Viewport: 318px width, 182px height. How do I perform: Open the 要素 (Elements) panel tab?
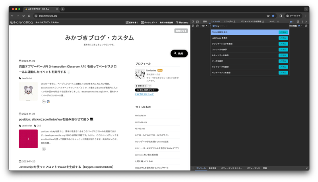tap(205, 22)
